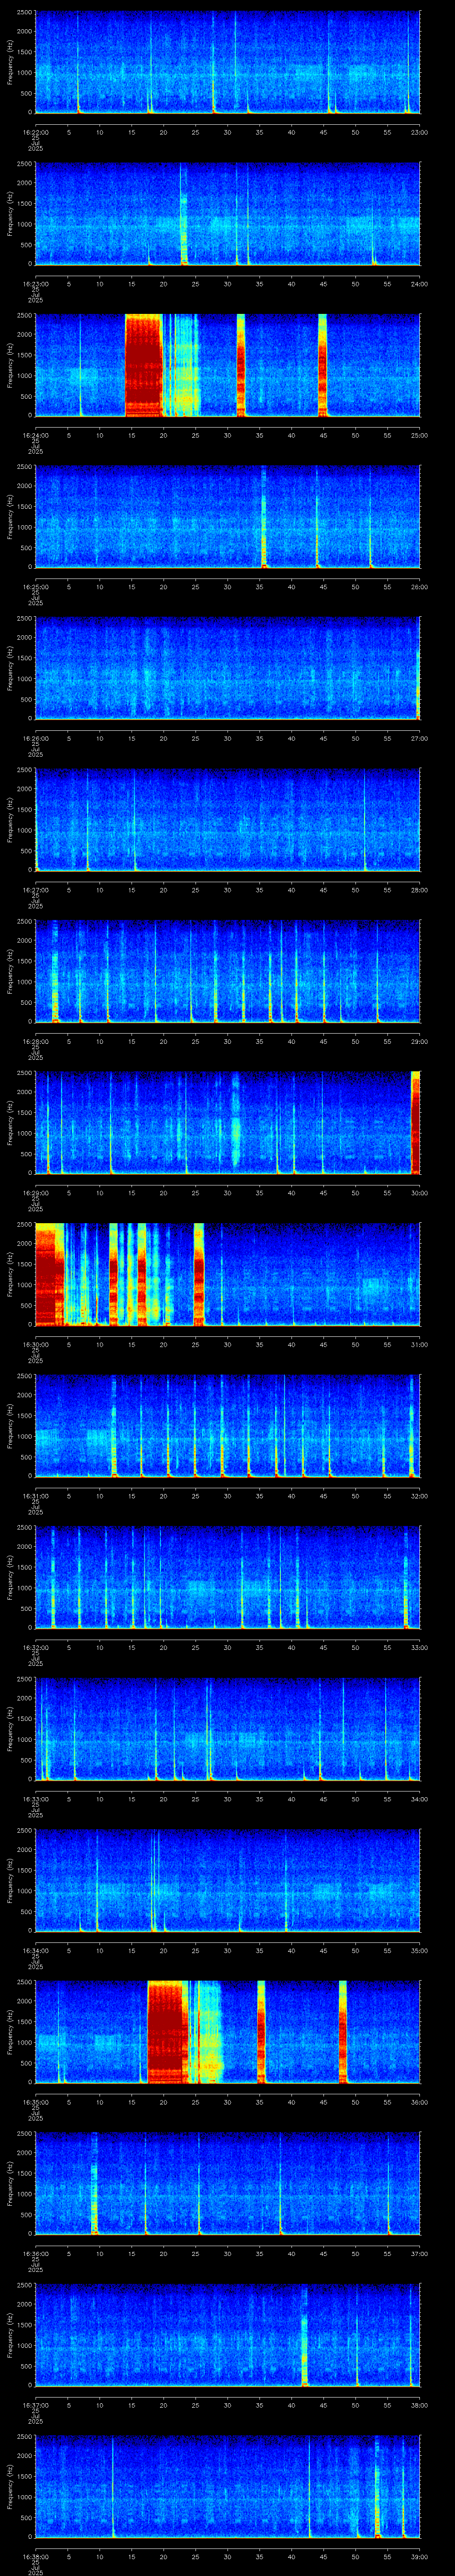Open the spectrogram panel beginning at 16:33:00
455x2576 pixels.
coord(227,1729)
